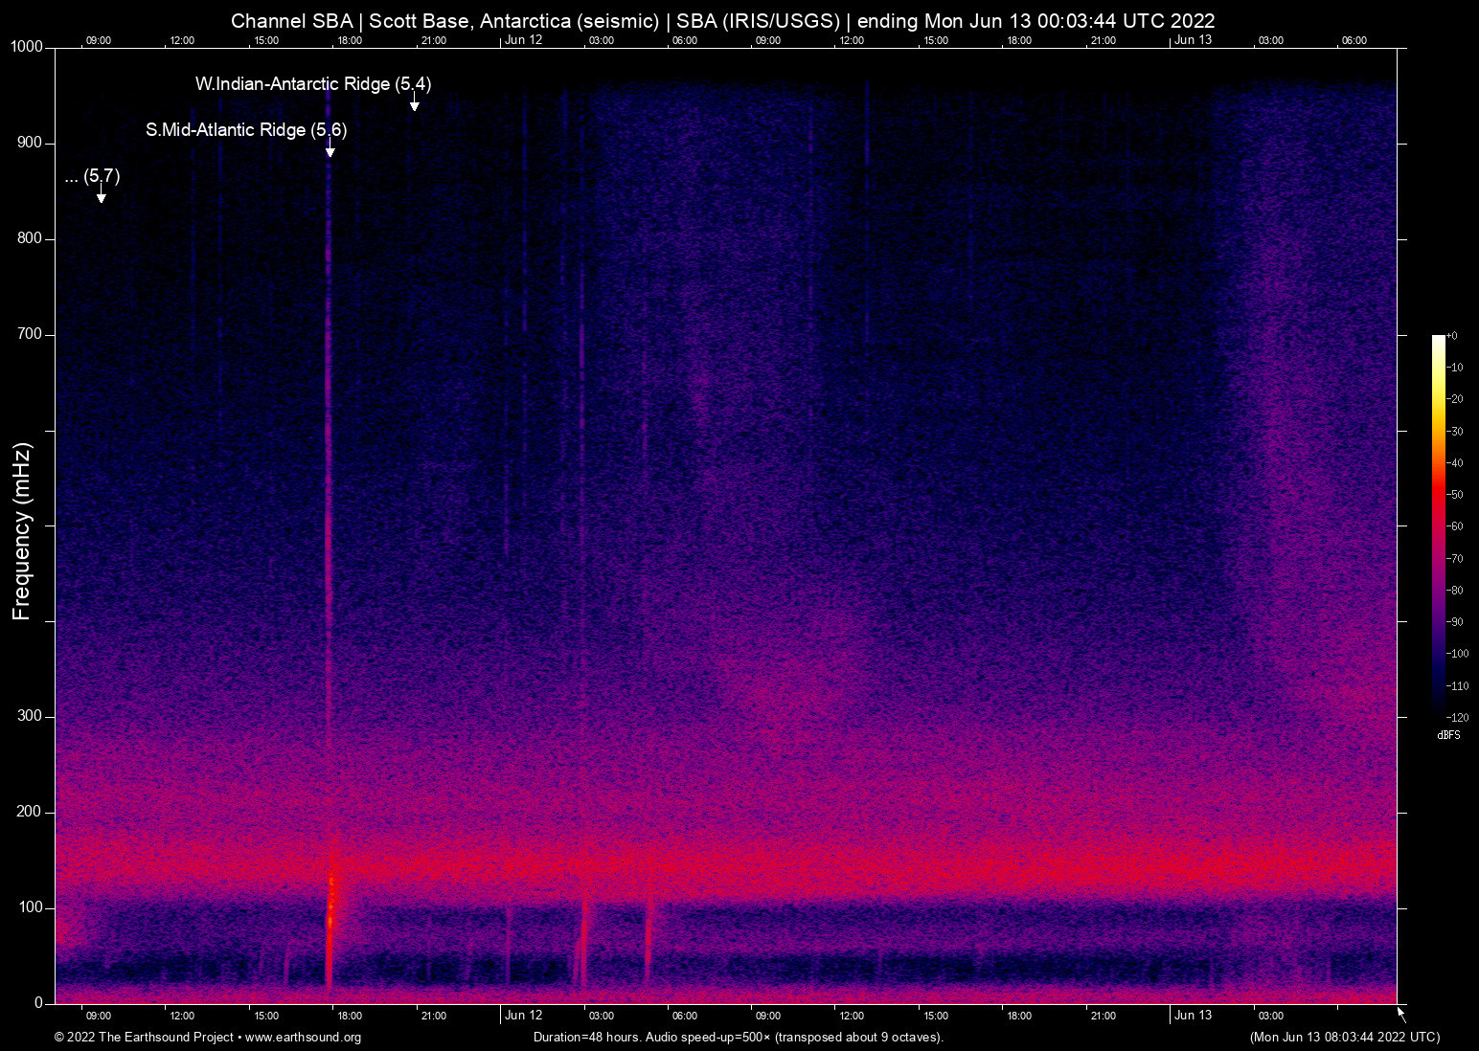Select Jun 13 marker on bottom time axis
This screenshot has width=1479, height=1051.
1193,1016
